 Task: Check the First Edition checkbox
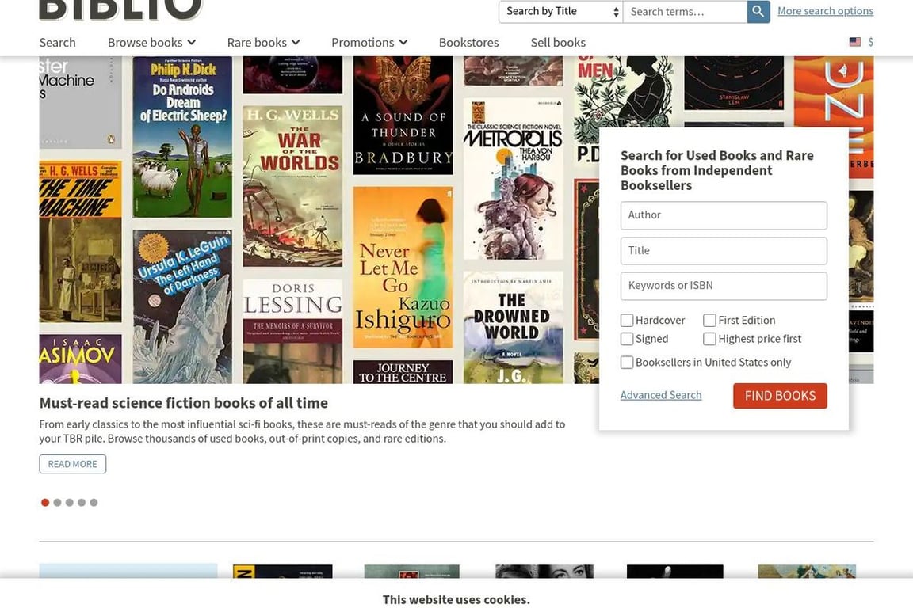tap(709, 320)
